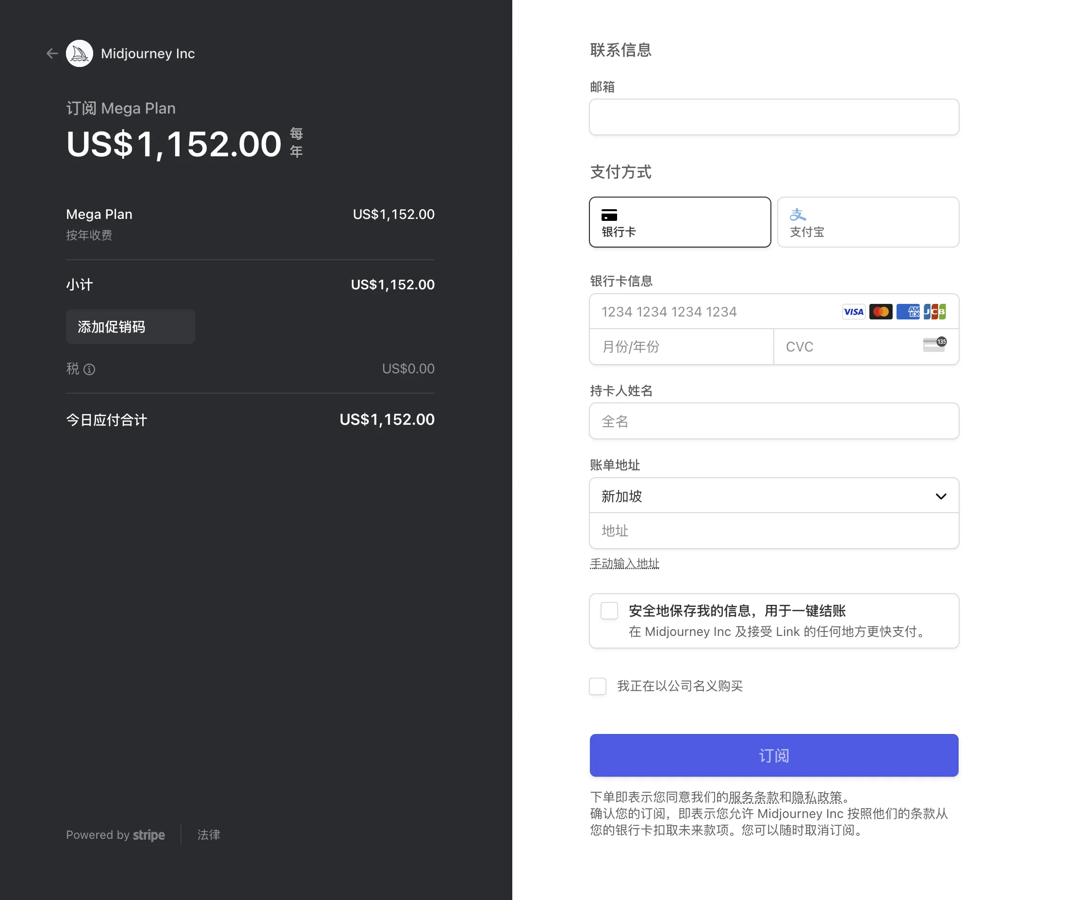The width and height of the screenshot is (1077, 900).
Task: Click the 添加促销码 button
Action: coord(131,327)
